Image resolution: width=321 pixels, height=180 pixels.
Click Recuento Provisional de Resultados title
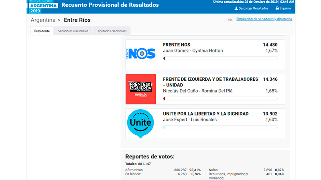click(x=110, y=5)
